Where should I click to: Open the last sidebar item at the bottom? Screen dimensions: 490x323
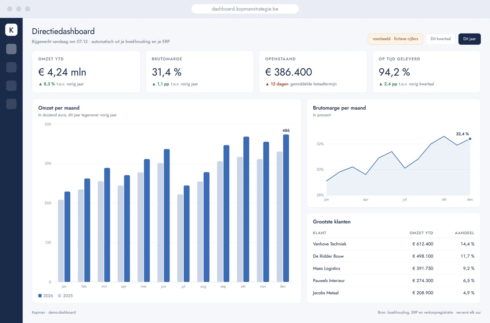11,104
